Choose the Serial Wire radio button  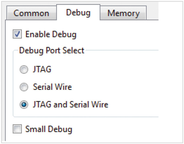pyautogui.click(x=24, y=87)
